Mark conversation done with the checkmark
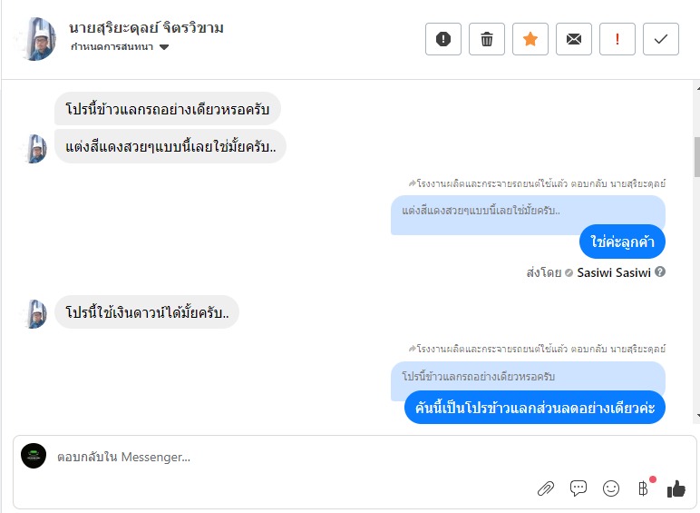The image size is (700, 513). point(661,39)
